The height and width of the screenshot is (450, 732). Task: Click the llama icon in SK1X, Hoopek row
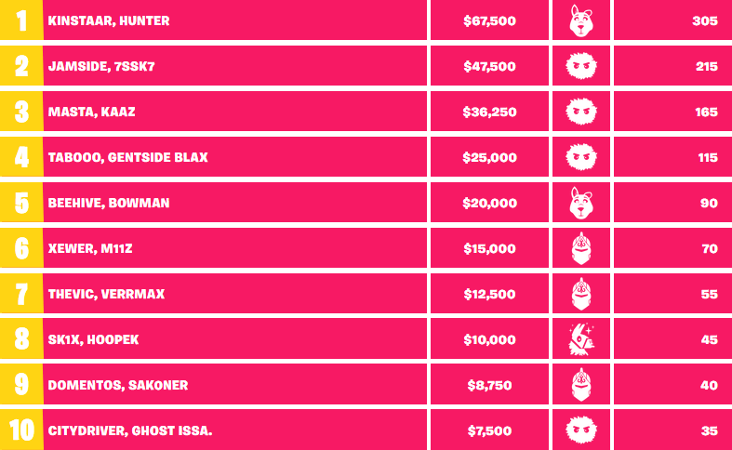[581, 339]
